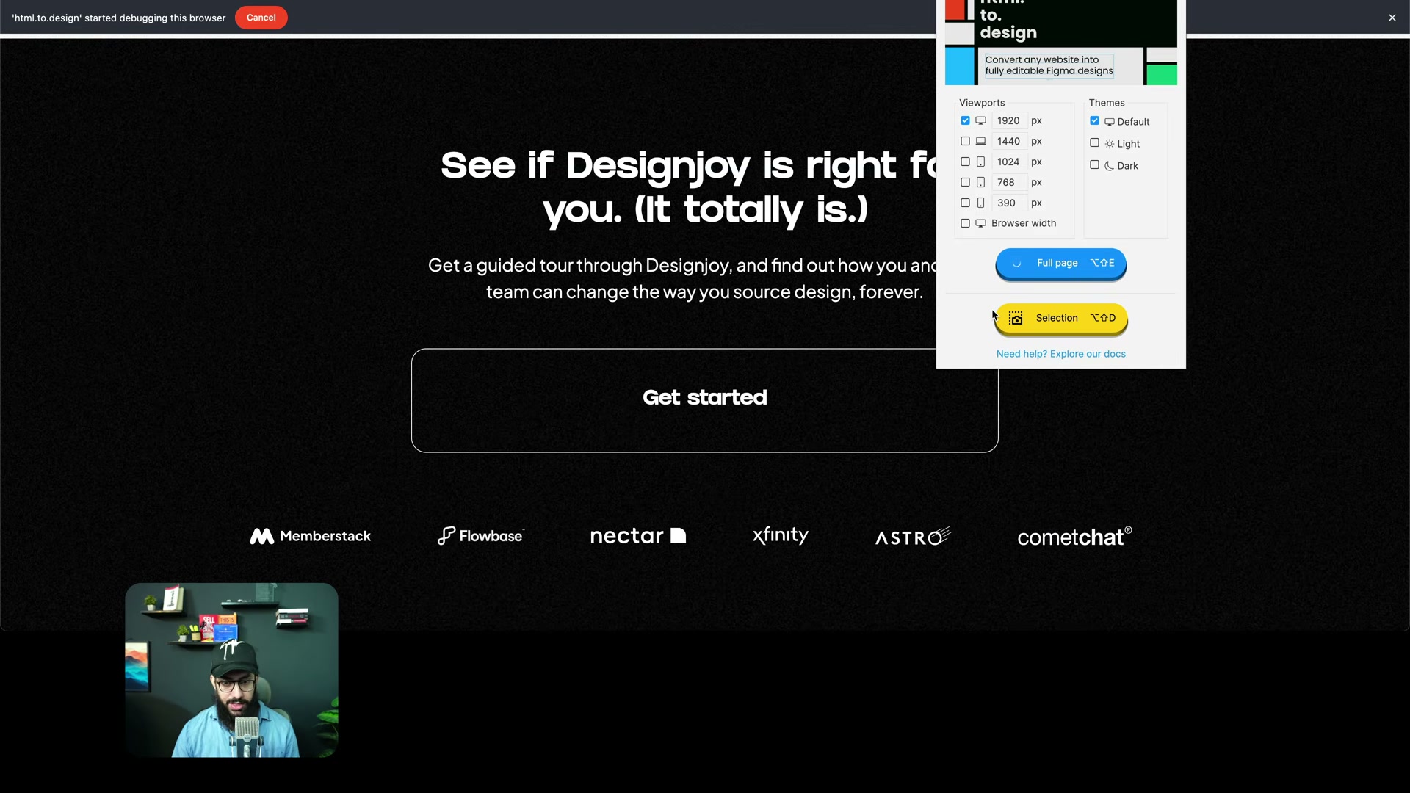Click the cometchat logo
Viewport: 1410px width, 793px height.
point(1074,537)
